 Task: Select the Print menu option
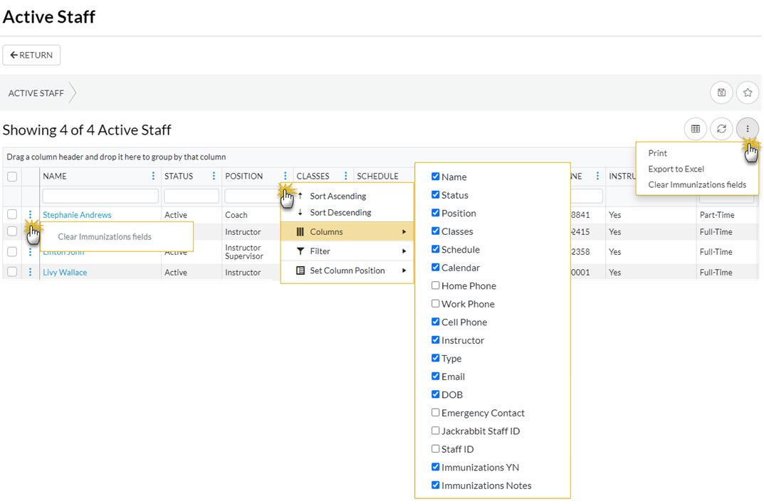coord(657,153)
